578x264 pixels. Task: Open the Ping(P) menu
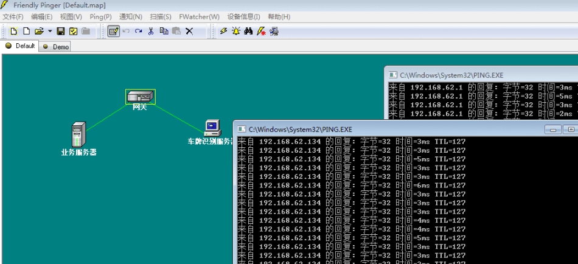(x=100, y=17)
